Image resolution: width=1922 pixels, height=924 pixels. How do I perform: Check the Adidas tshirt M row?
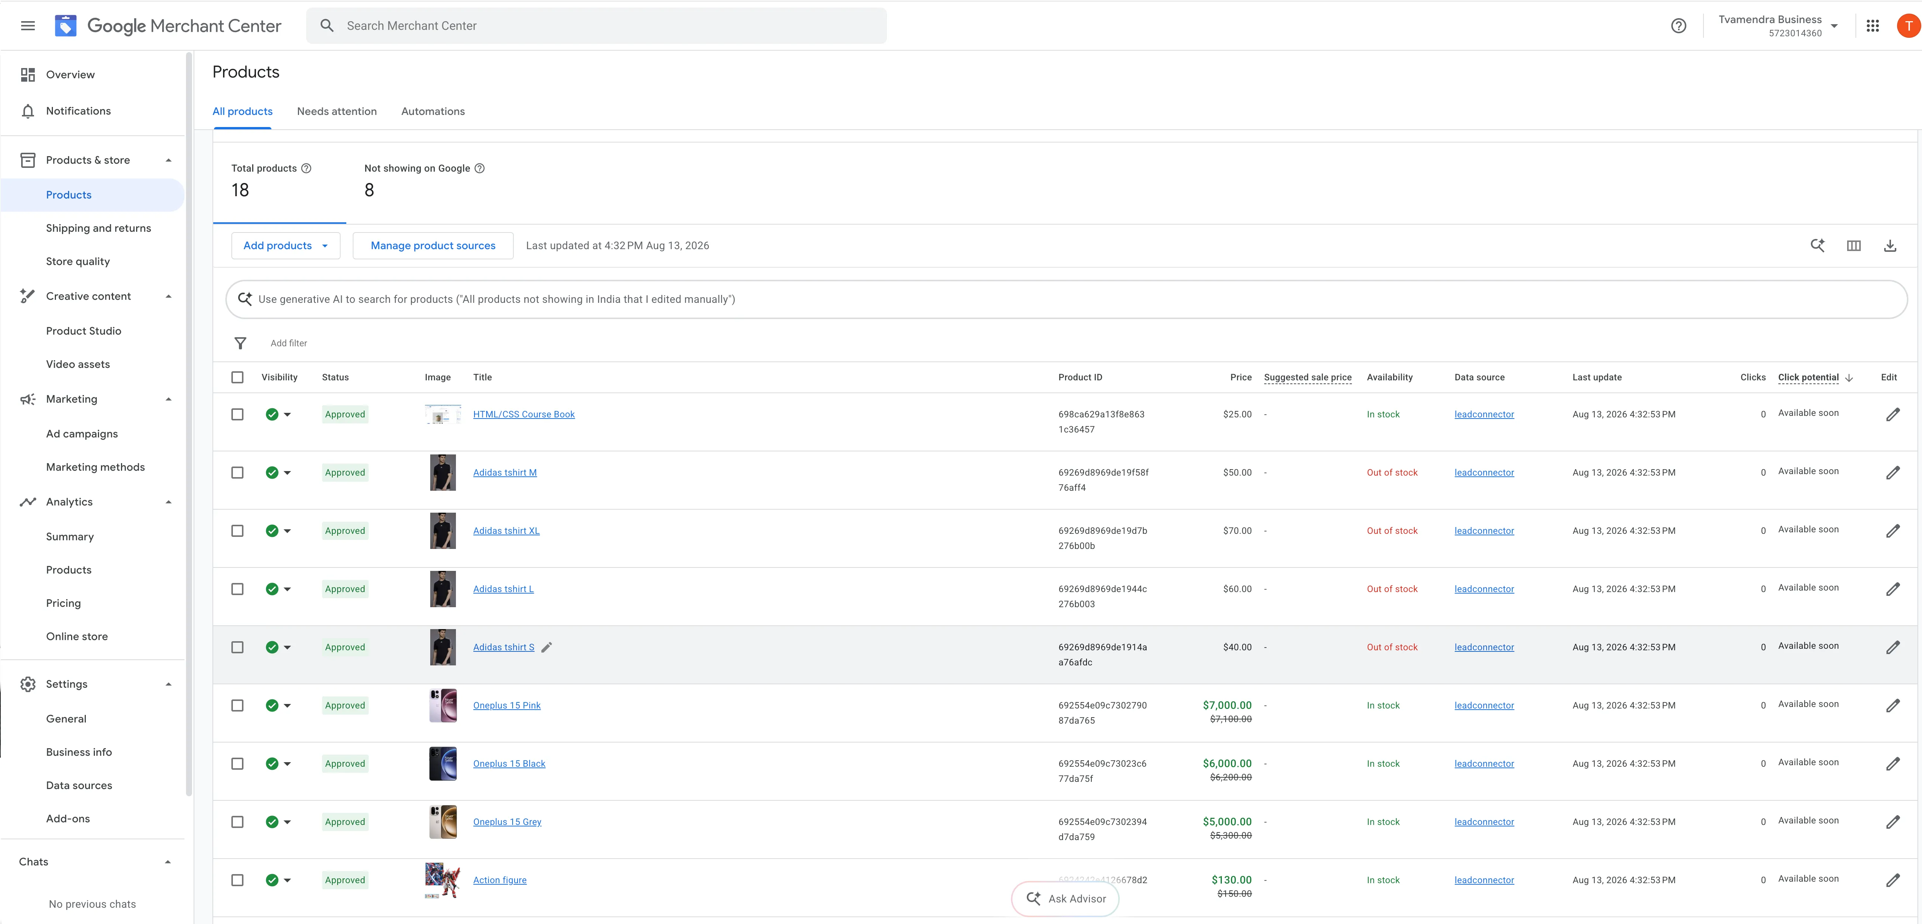237,473
